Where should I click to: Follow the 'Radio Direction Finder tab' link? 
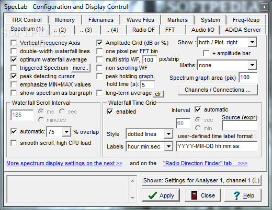[x=205, y=163]
